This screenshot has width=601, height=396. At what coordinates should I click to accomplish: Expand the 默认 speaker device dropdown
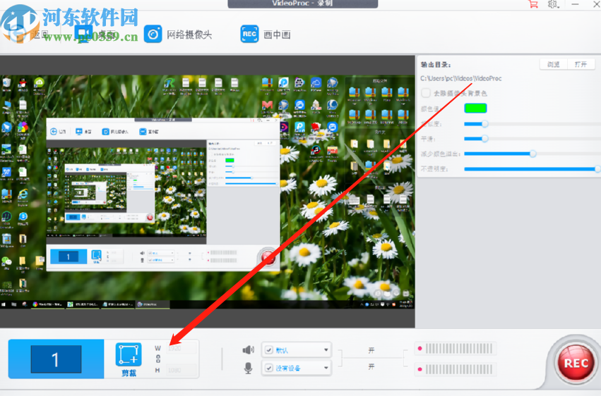pos(326,349)
